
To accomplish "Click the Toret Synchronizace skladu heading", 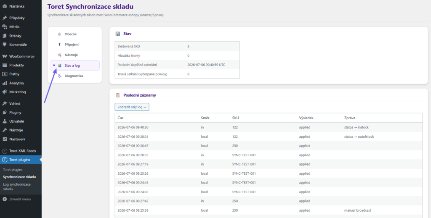I will coord(90,7).
